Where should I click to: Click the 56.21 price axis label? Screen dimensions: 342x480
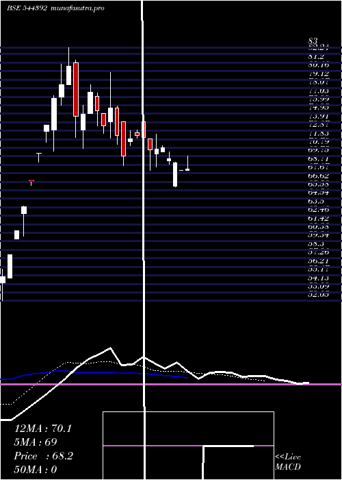(319, 261)
